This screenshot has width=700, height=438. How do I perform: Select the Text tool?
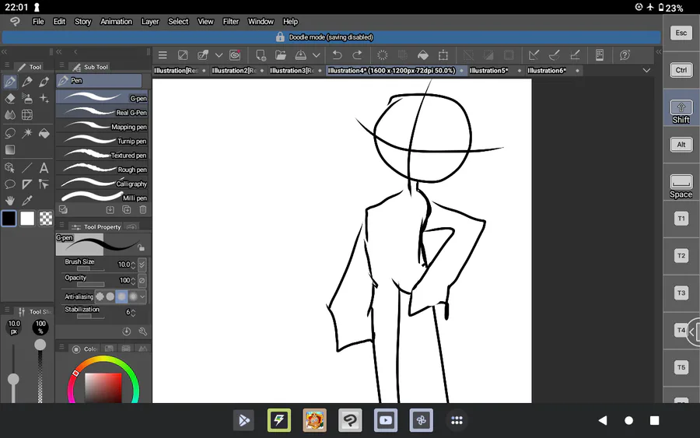tap(44, 168)
